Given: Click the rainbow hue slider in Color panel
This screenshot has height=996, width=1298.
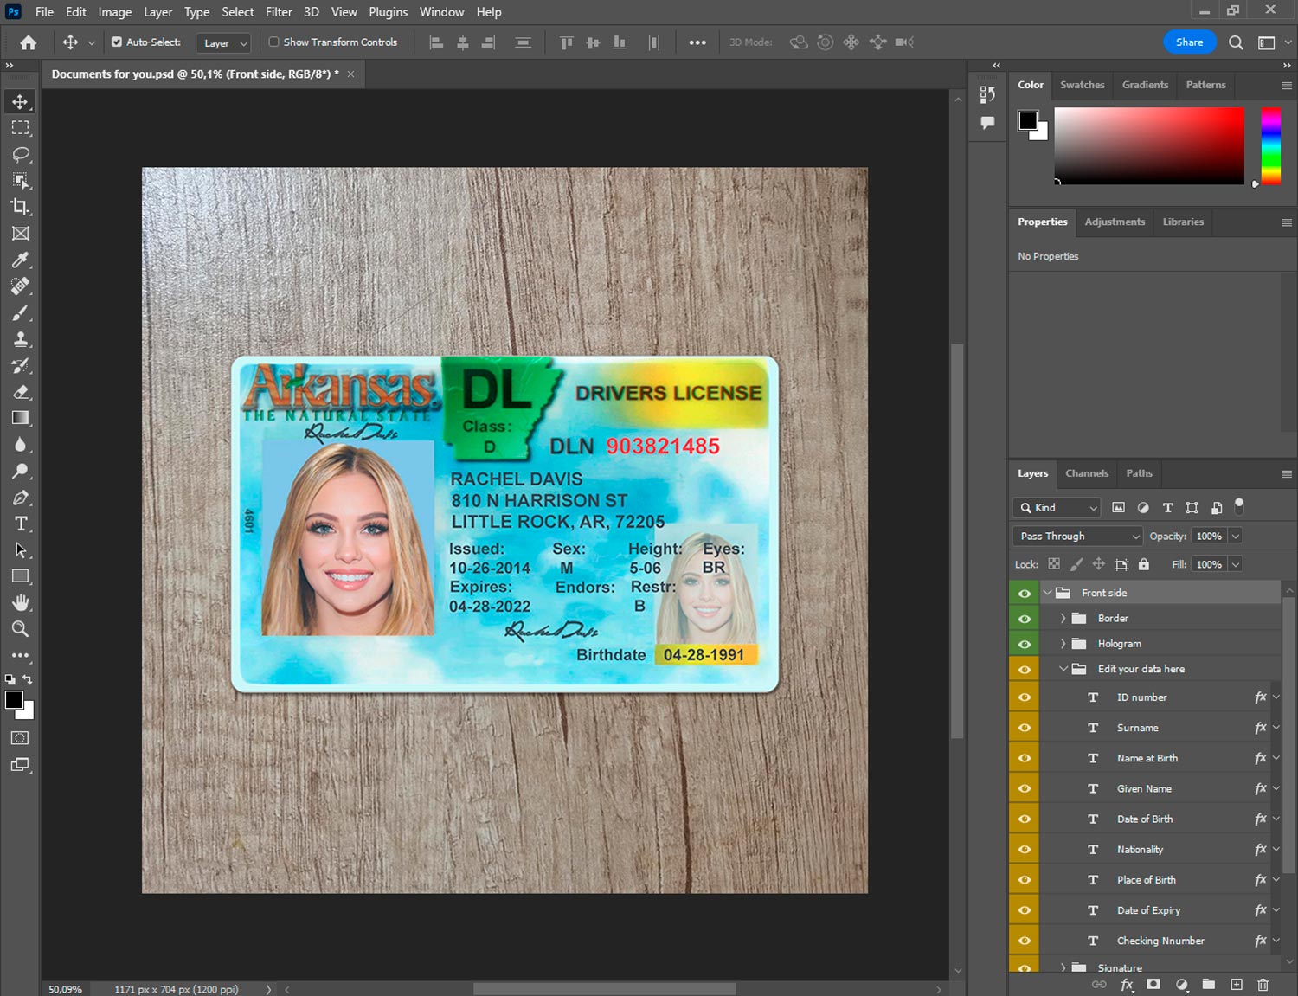Looking at the screenshot, I should [1269, 145].
